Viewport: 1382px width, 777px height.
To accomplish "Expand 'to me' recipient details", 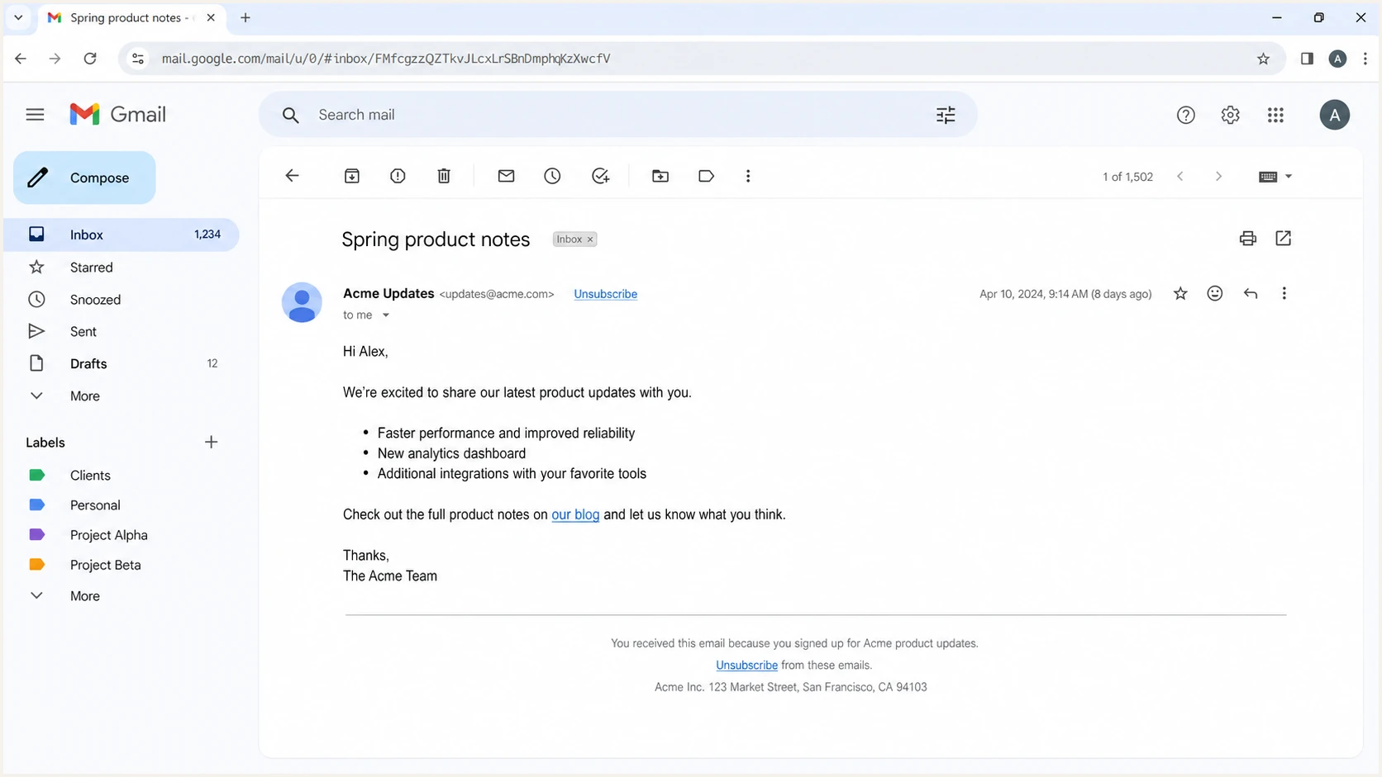I will (x=385, y=315).
